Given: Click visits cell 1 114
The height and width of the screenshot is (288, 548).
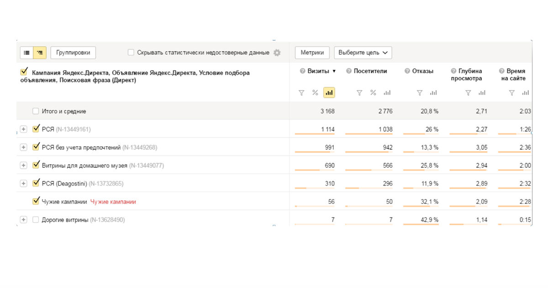Looking at the screenshot, I should point(327,129).
